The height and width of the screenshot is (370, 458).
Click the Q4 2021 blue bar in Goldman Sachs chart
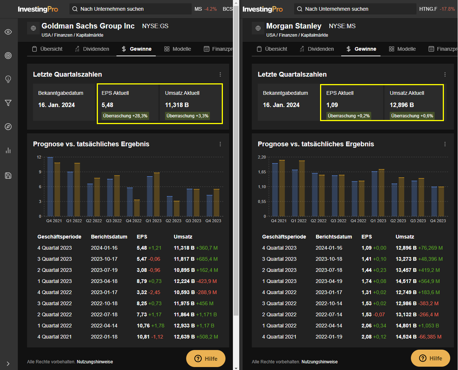50,187
